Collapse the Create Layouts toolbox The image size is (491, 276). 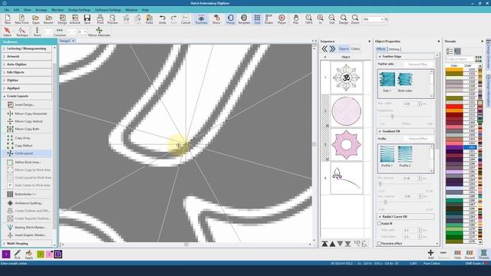(27, 96)
